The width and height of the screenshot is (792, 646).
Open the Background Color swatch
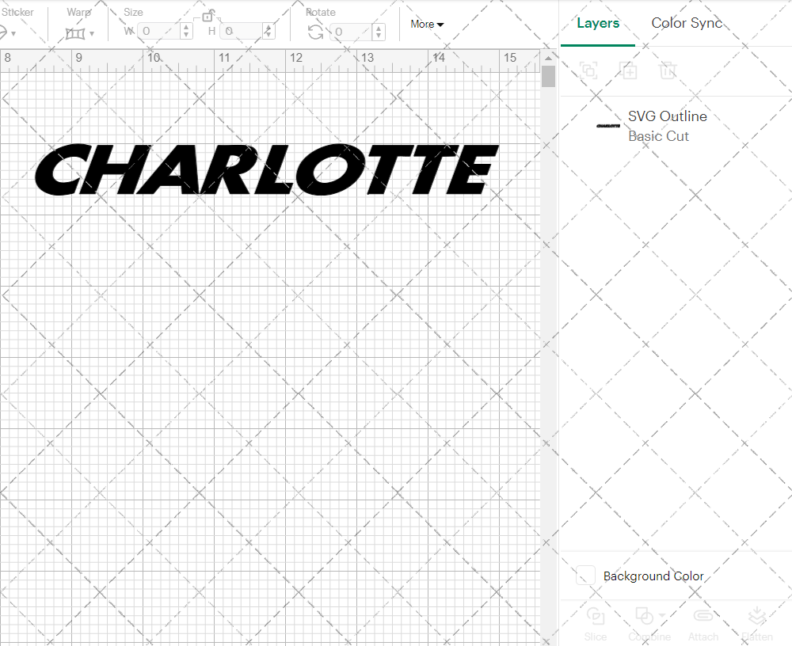(x=584, y=576)
